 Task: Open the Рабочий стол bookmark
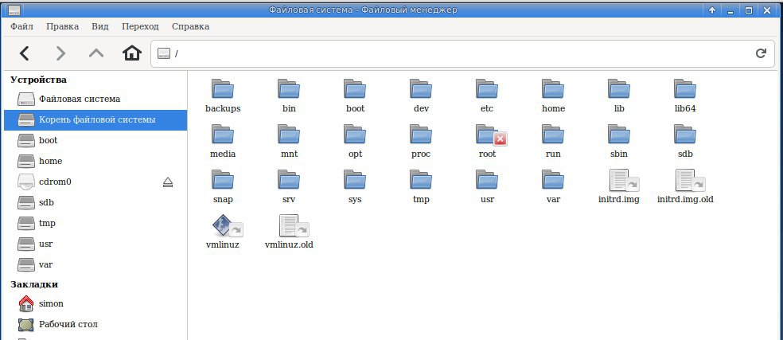[95, 325]
